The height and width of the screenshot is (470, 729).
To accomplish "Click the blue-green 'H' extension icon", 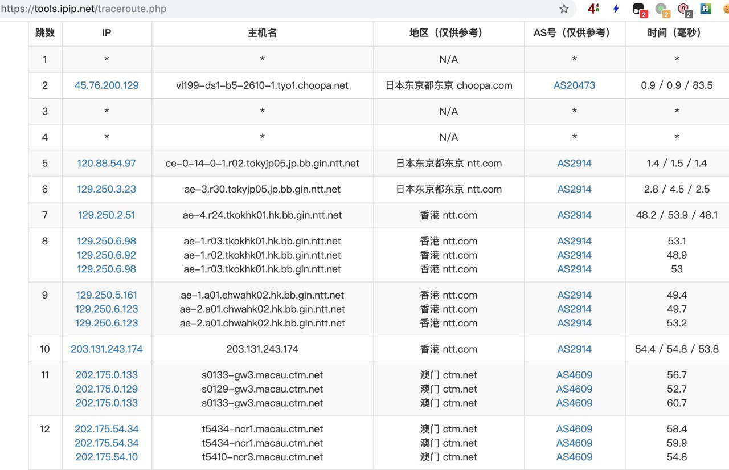I will (x=706, y=9).
